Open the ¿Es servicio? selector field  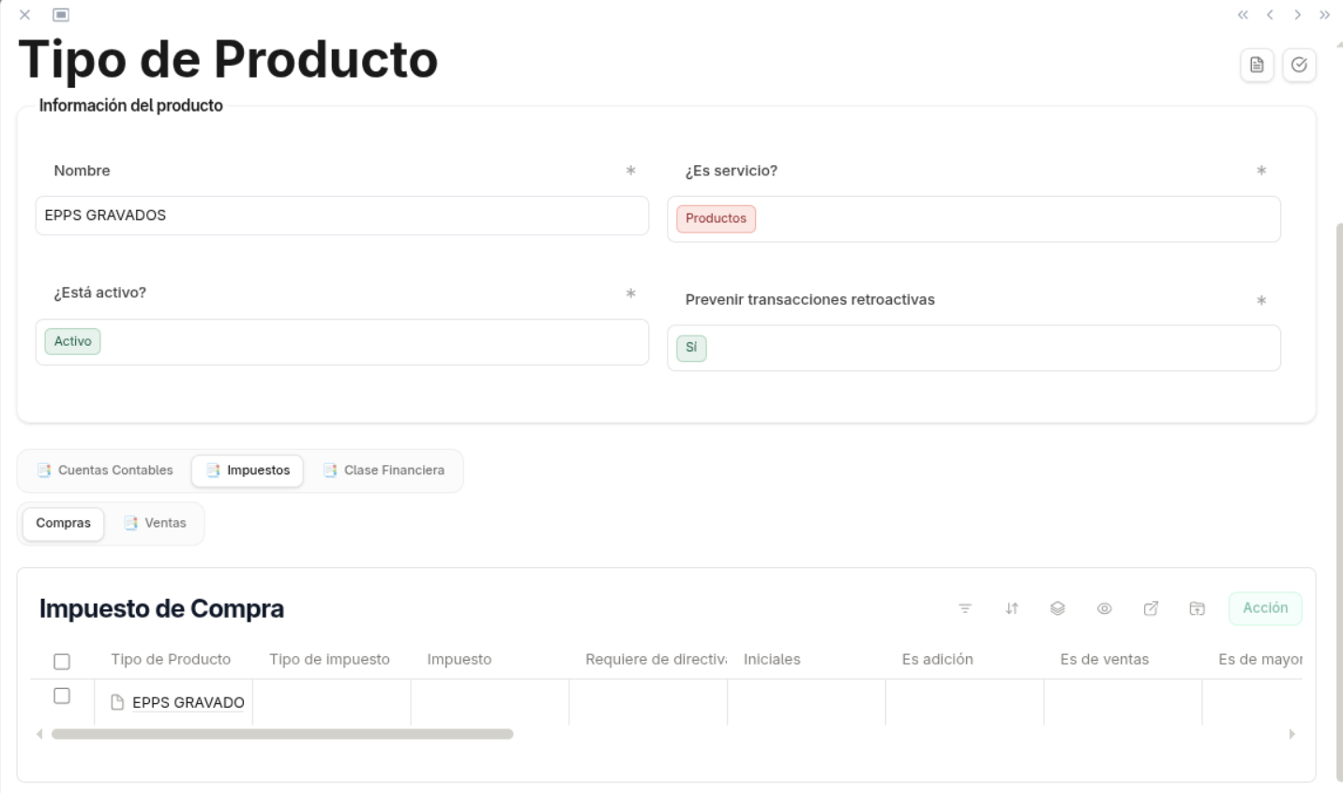coord(973,219)
